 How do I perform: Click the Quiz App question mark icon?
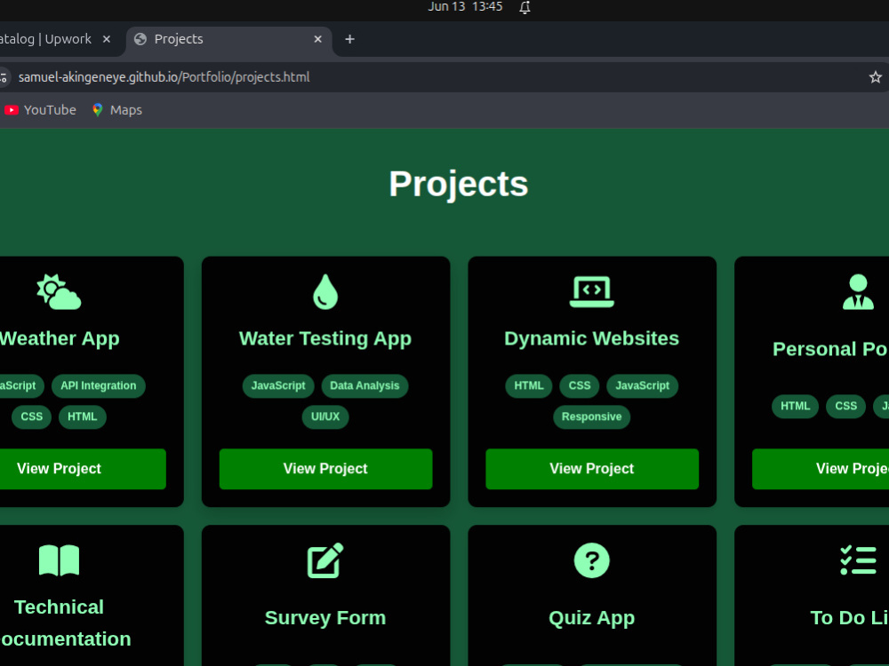[x=592, y=560]
